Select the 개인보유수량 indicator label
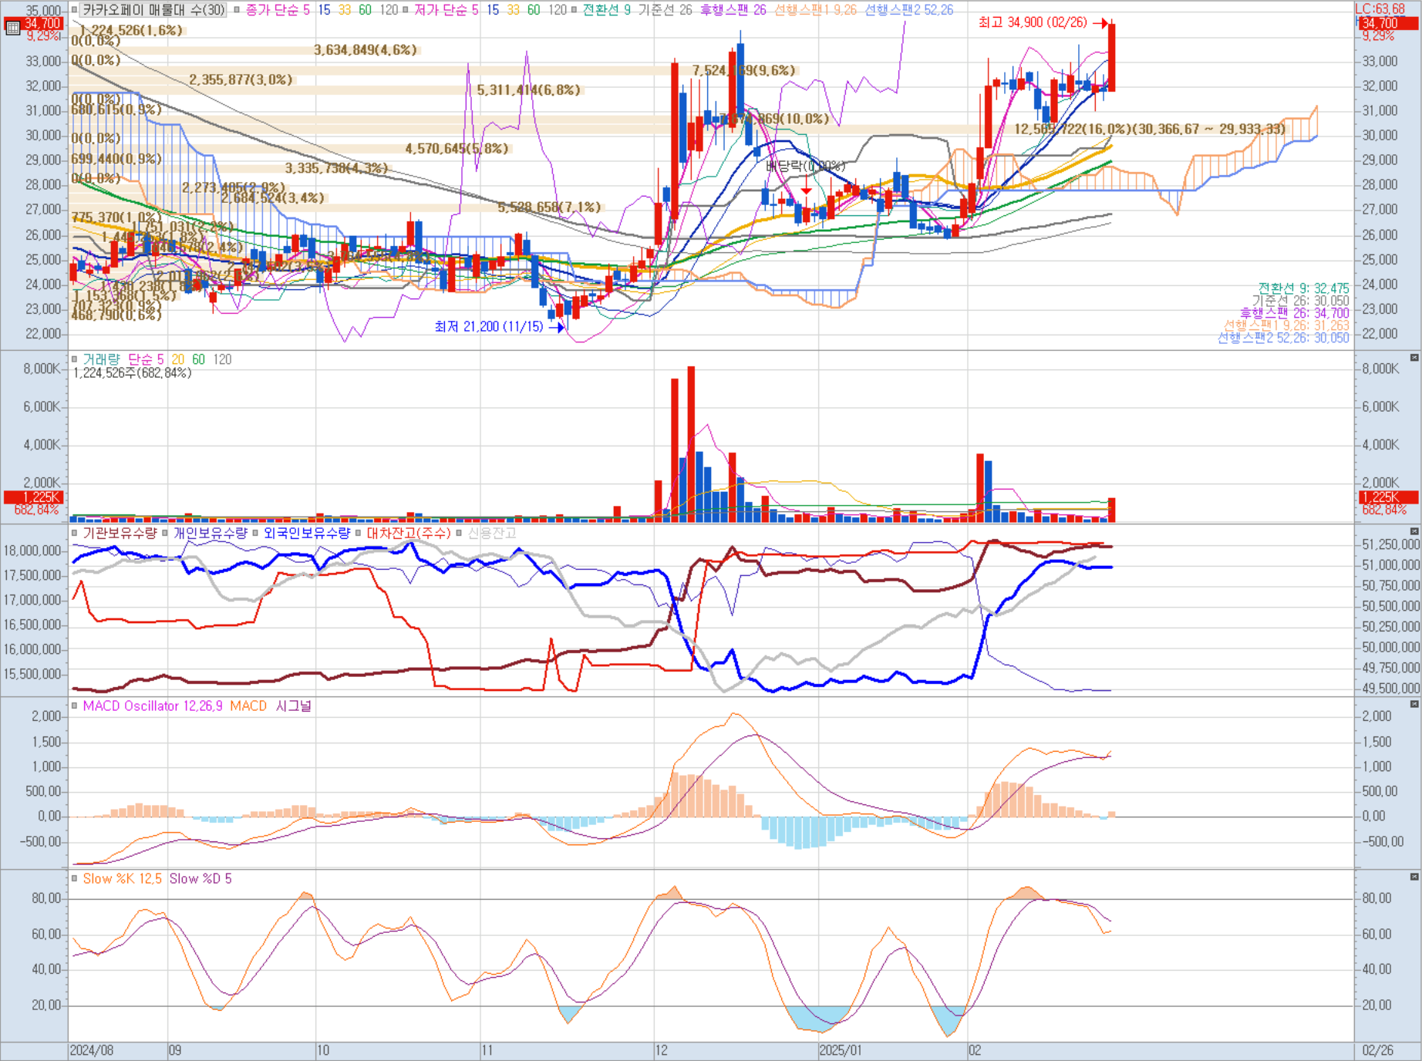 [210, 533]
